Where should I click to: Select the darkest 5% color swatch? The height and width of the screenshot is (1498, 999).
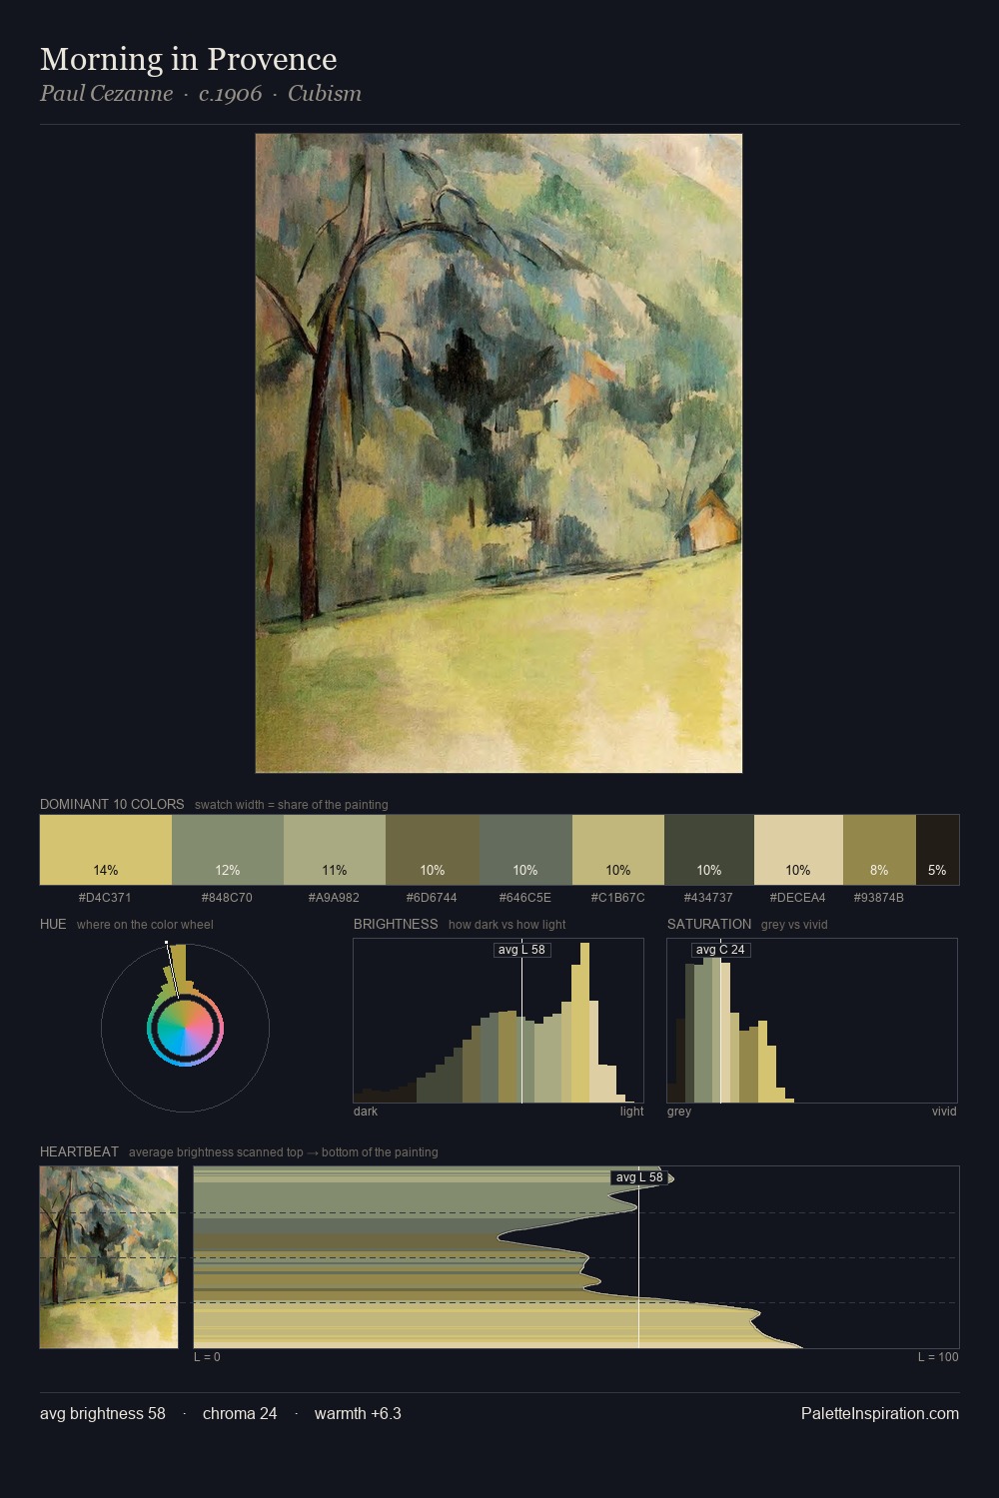(937, 850)
